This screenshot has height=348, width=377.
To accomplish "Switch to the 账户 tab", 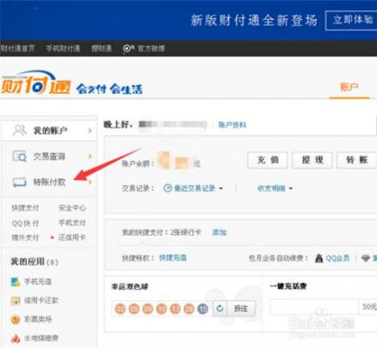I will pos(349,87).
